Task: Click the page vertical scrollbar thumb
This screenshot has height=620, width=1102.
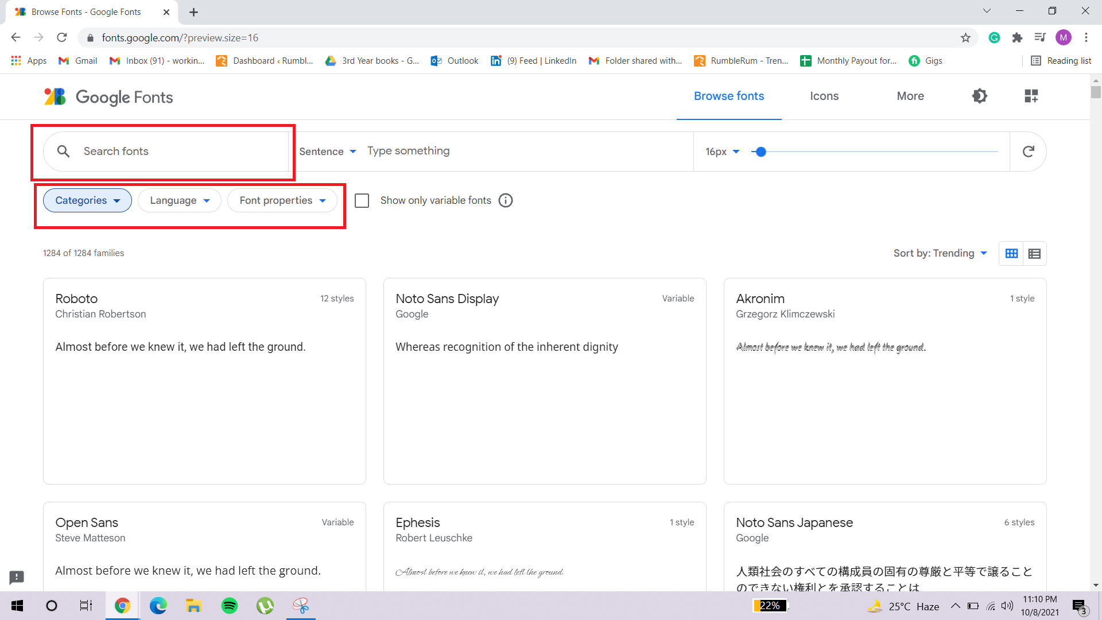Action: 1096,92
